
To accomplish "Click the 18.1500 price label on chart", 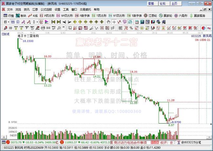I will pyautogui.click(x=28, y=41).
